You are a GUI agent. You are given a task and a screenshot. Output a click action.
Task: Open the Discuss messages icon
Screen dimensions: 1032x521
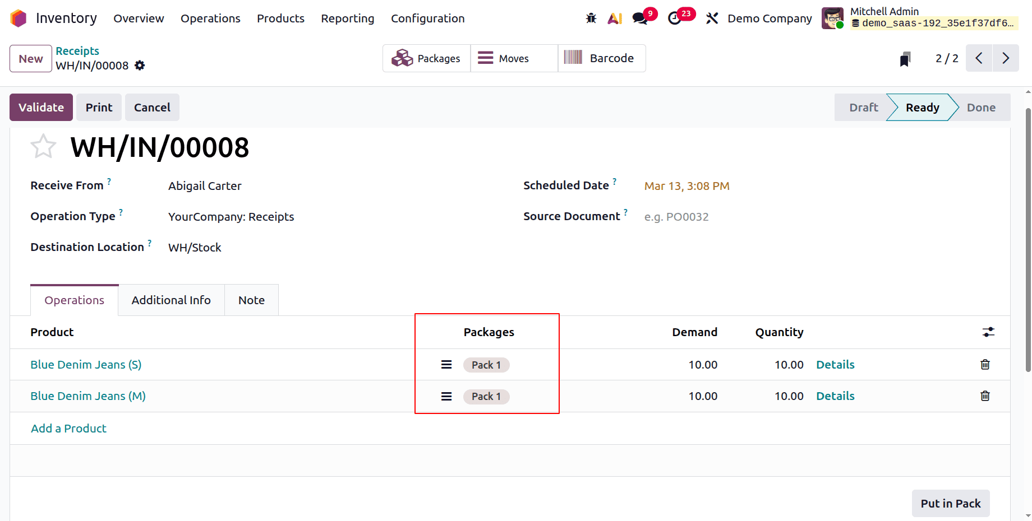tap(639, 18)
